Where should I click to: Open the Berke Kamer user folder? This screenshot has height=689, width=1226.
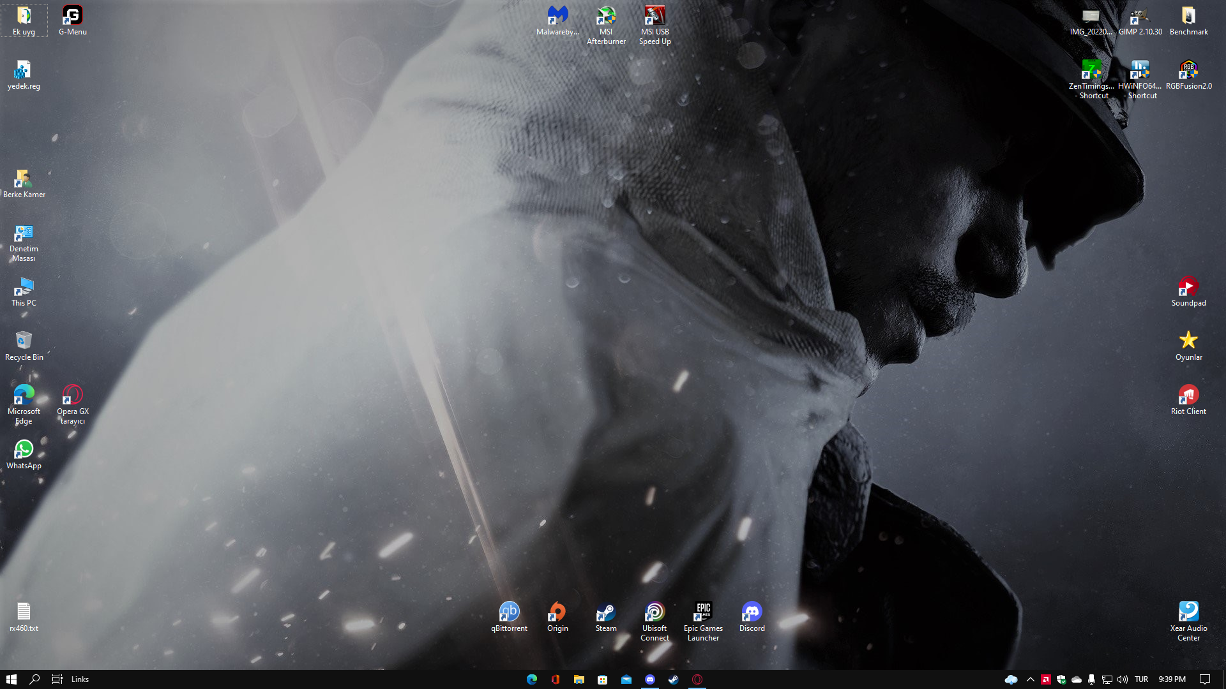click(24, 183)
